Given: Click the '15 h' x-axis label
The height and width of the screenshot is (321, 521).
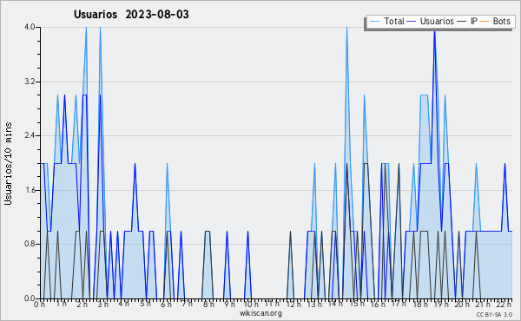Looking at the screenshot, I should [x=357, y=304].
